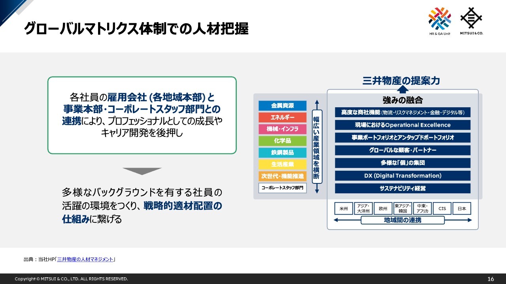The height and width of the screenshot is (284, 506).
Task: Select the 次世代・機能推進 orange box
Action: click(x=282, y=176)
